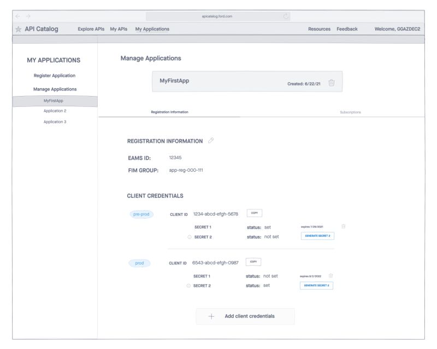
Task: Select Application 3 in the sidebar
Action: coord(55,122)
